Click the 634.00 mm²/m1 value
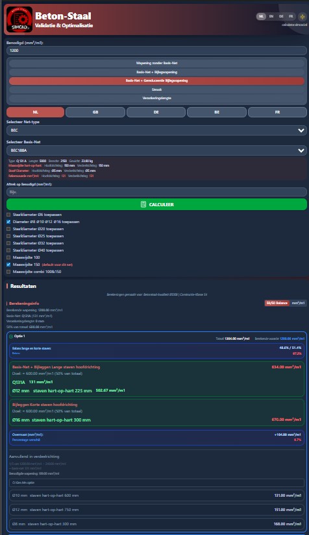Screen dimensions: 309x535 point(286,367)
